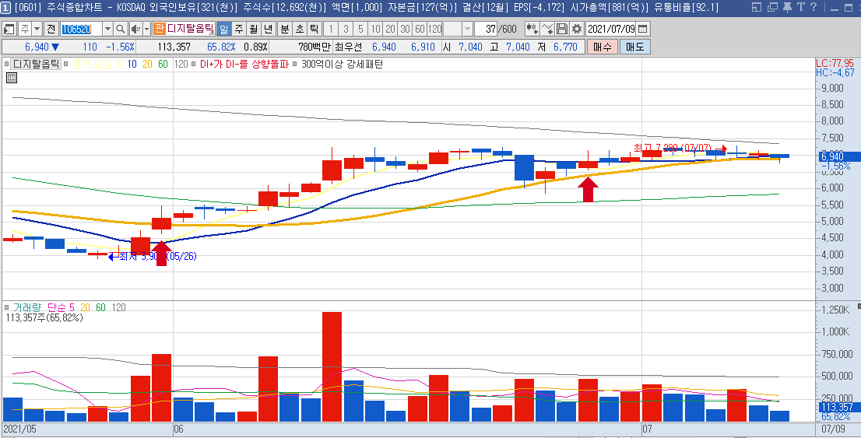The height and width of the screenshot is (438, 861).
Task: Click the 2021/05 date axis label
Action: [x=18, y=429]
